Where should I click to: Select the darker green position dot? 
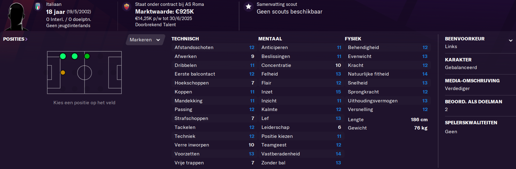click(87, 56)
